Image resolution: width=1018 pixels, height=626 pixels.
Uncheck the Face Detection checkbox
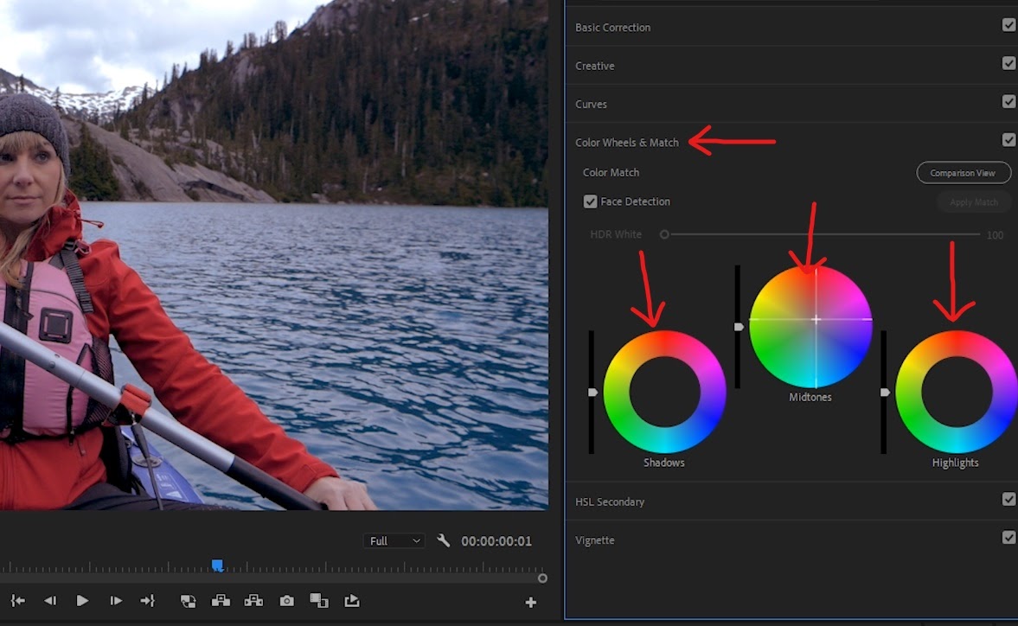(x=590, y=201)
